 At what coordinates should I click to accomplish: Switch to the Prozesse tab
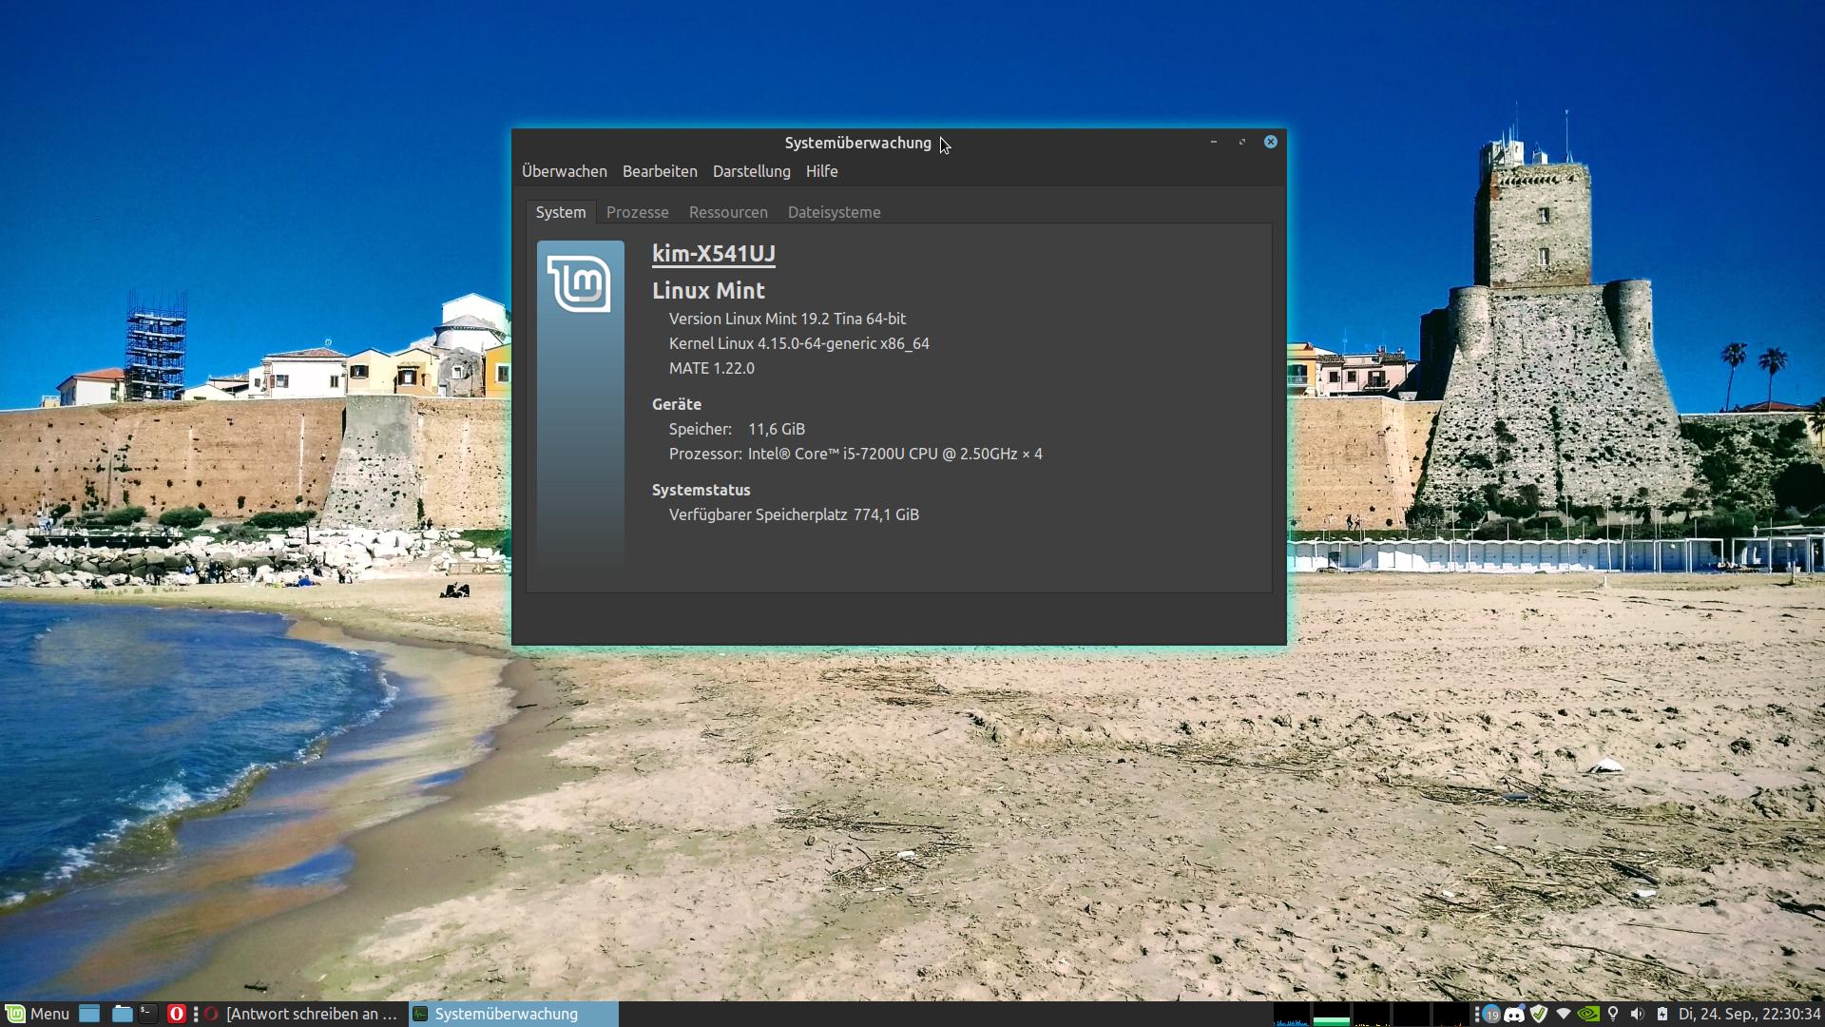point(637,212)
